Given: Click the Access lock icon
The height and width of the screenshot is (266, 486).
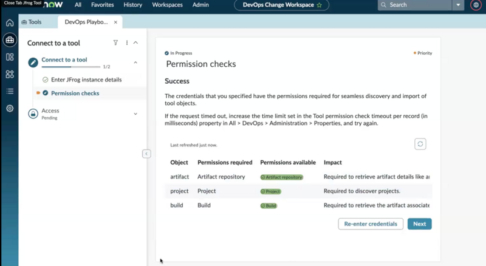Looking at the screenshot, I should [x=33, y=114].
